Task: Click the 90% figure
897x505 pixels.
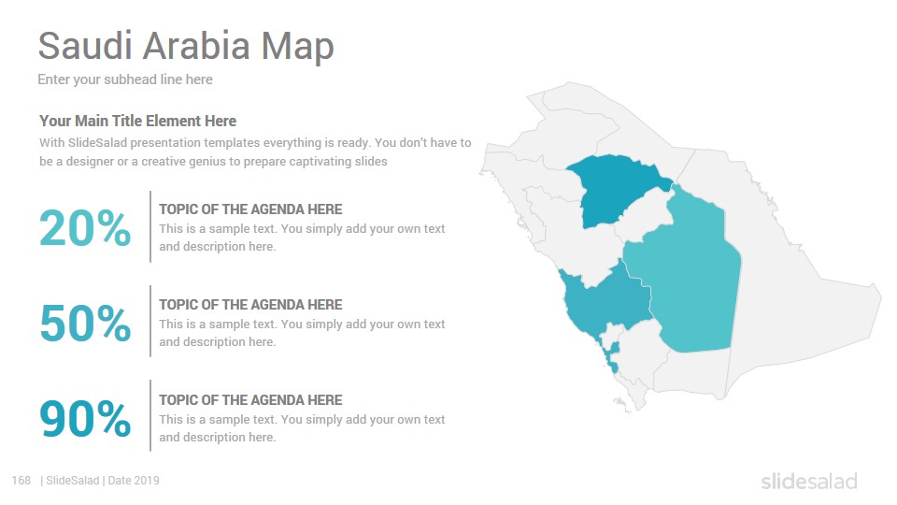Action: pyautogui.click(x=85, y=419)
